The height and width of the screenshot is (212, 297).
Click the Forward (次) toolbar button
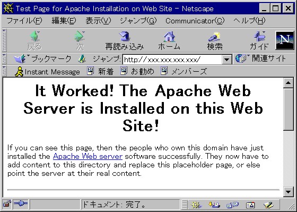click(80, 40)
